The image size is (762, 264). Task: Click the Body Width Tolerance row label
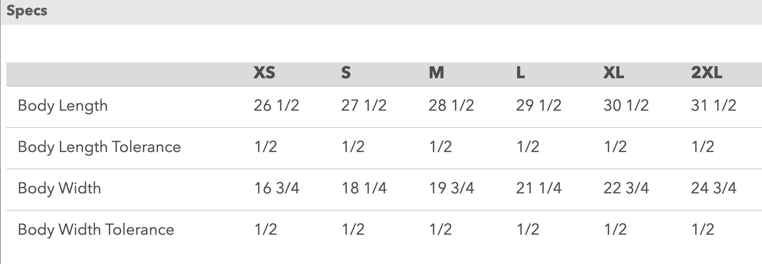pyautogui.click(x=96, y=230)
